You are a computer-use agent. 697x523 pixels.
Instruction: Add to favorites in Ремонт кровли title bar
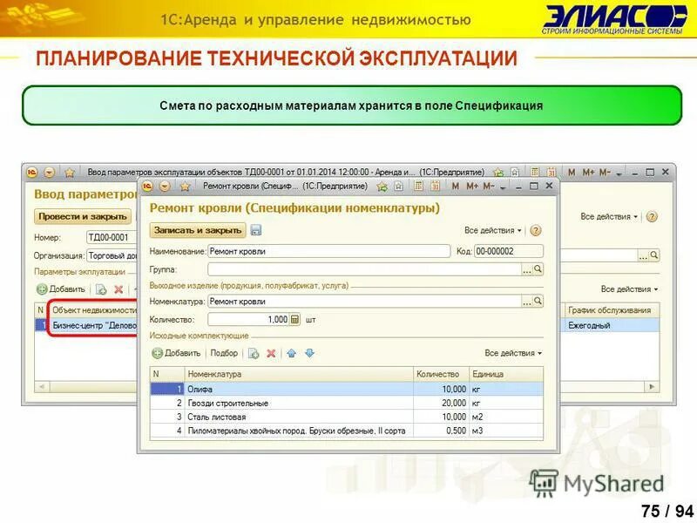tap(382, 187)
